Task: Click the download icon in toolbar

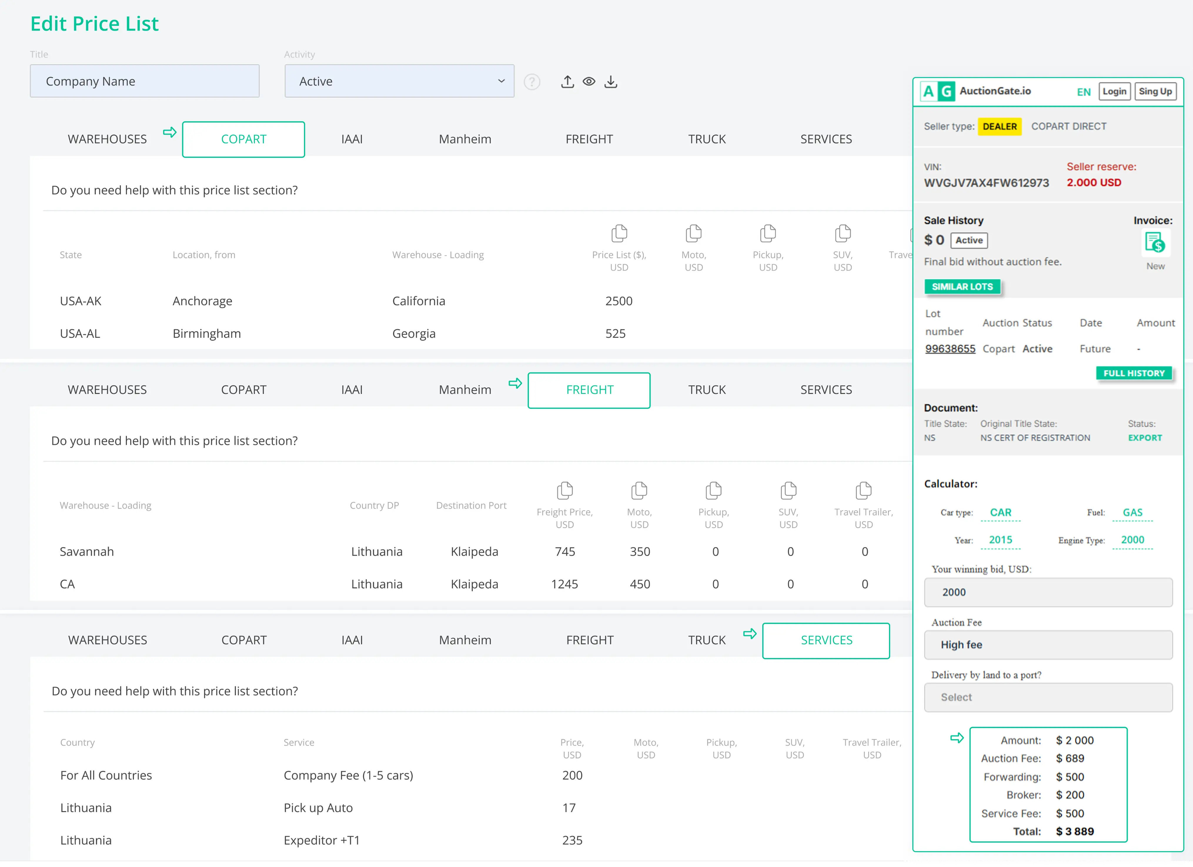Action: [610, 81]
